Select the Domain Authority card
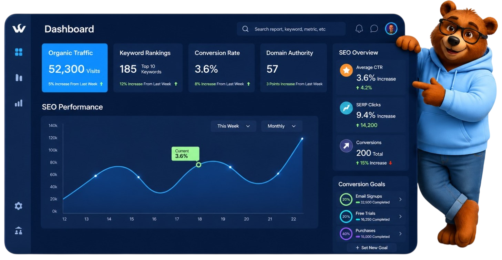 pyautogui.click(x=294, y=68)
